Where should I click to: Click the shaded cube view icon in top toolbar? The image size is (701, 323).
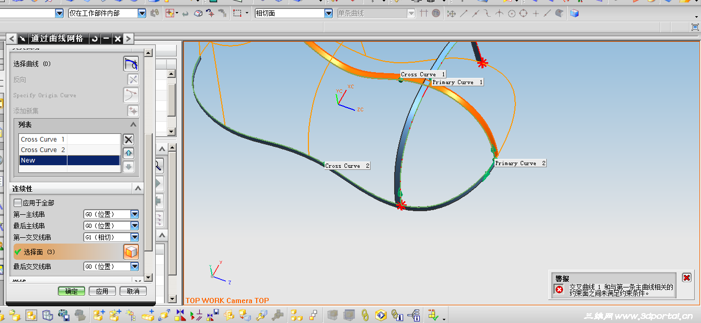[574, 14]
